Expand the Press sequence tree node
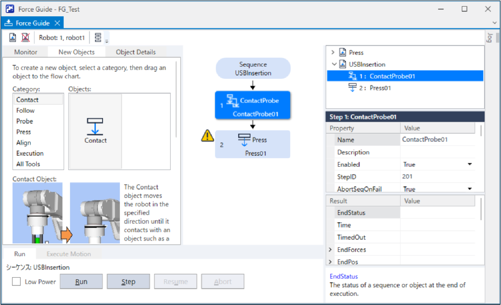Image resolution: width=501 pixels, height=305 pixels. (x=333, y=53)
